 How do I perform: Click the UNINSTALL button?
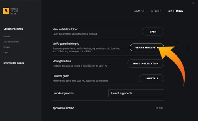tap(151, 78)
